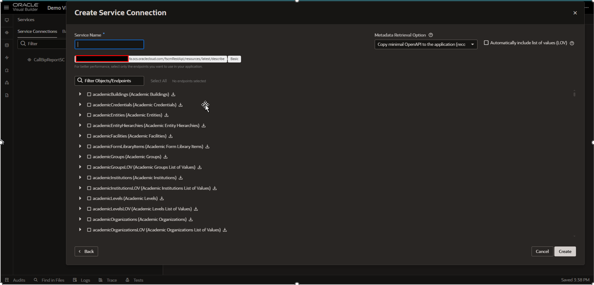Screen dimensions: 594x285
Task: Switch to the Service Connections tab
Action: pos(37,31)
